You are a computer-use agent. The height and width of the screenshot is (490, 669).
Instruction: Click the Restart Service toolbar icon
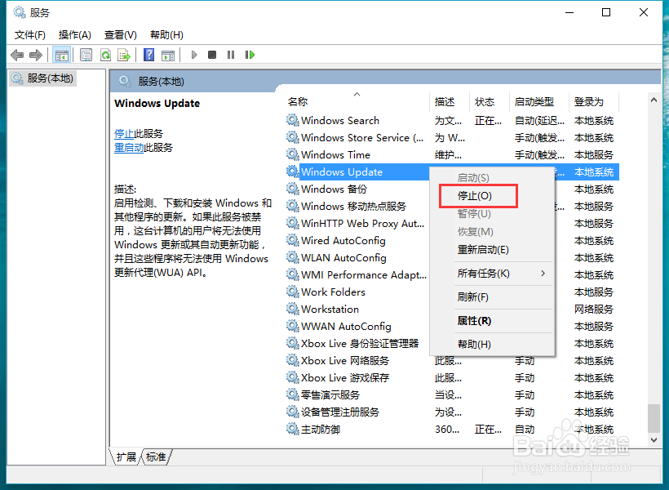coord(250,54)
